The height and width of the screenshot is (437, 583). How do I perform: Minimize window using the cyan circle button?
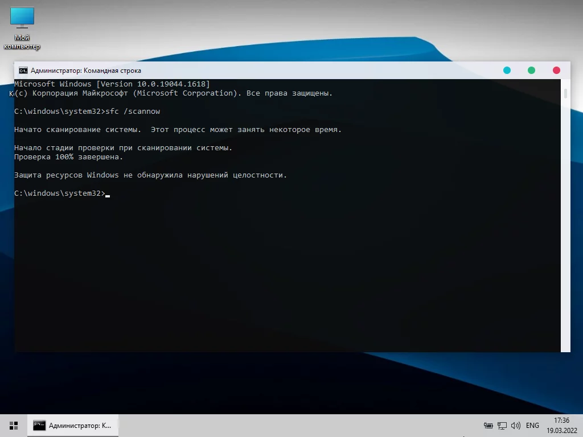click(507, 70)
